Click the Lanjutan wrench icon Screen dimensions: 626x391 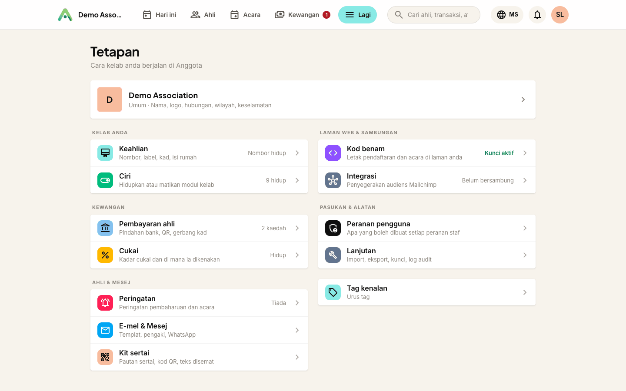[x=333, y=255]
